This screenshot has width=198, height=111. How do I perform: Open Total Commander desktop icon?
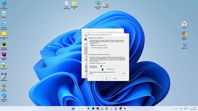point(4,77)
